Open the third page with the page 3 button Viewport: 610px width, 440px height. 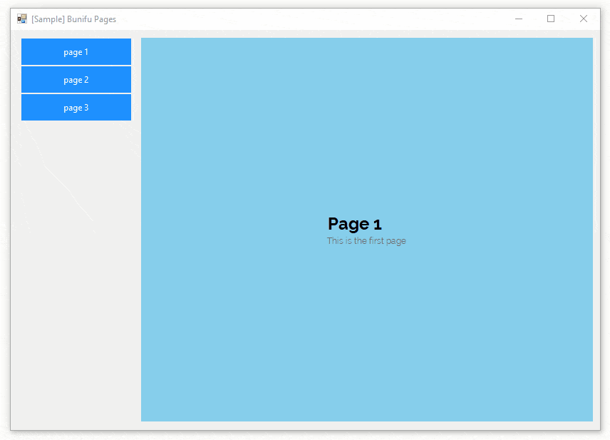(76, 107)
